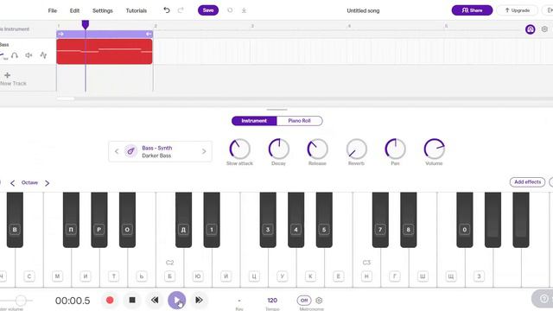Click the purple Save button
The height and width of the screenshot is (311, 553).
(x=208, y=10)
